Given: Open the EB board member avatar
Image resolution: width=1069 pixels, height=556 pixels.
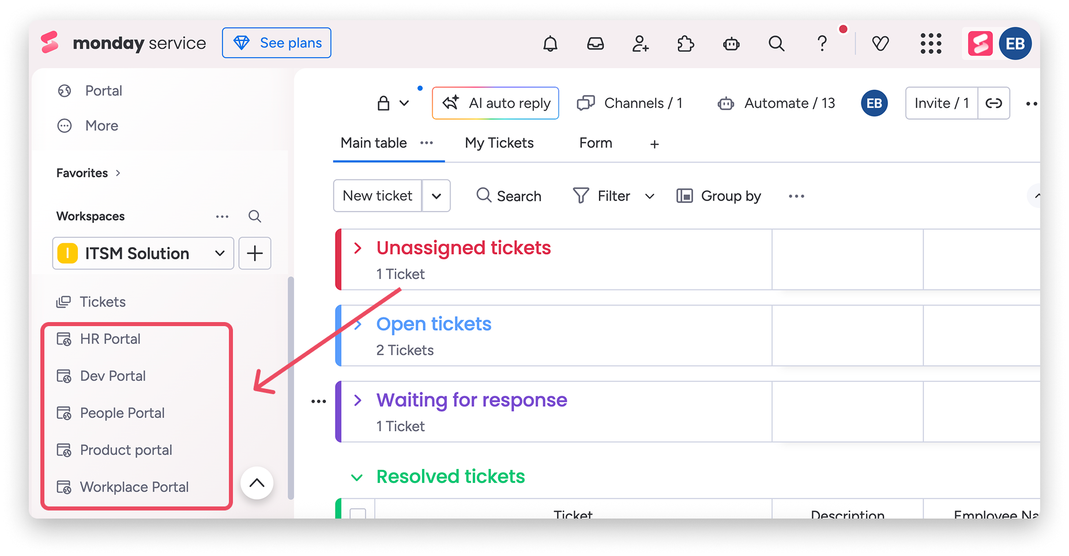Looking at the screenshot, I should pos(874,103).
